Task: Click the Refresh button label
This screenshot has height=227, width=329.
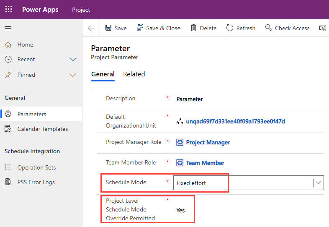Action: pyautogui.click(x=246, y=28)
